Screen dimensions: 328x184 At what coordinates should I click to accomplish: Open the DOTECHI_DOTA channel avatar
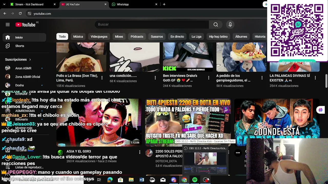149,153
